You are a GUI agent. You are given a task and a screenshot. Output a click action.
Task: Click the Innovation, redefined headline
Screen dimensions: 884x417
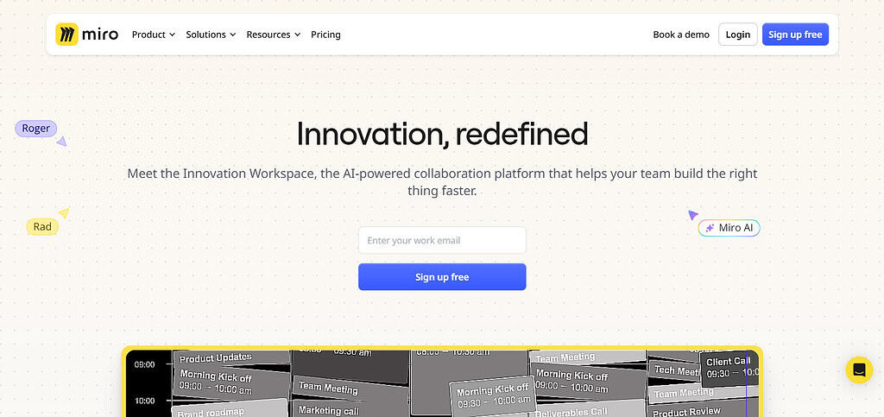(442, 134)
